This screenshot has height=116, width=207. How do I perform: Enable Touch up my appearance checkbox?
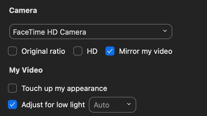coord(12,88)
